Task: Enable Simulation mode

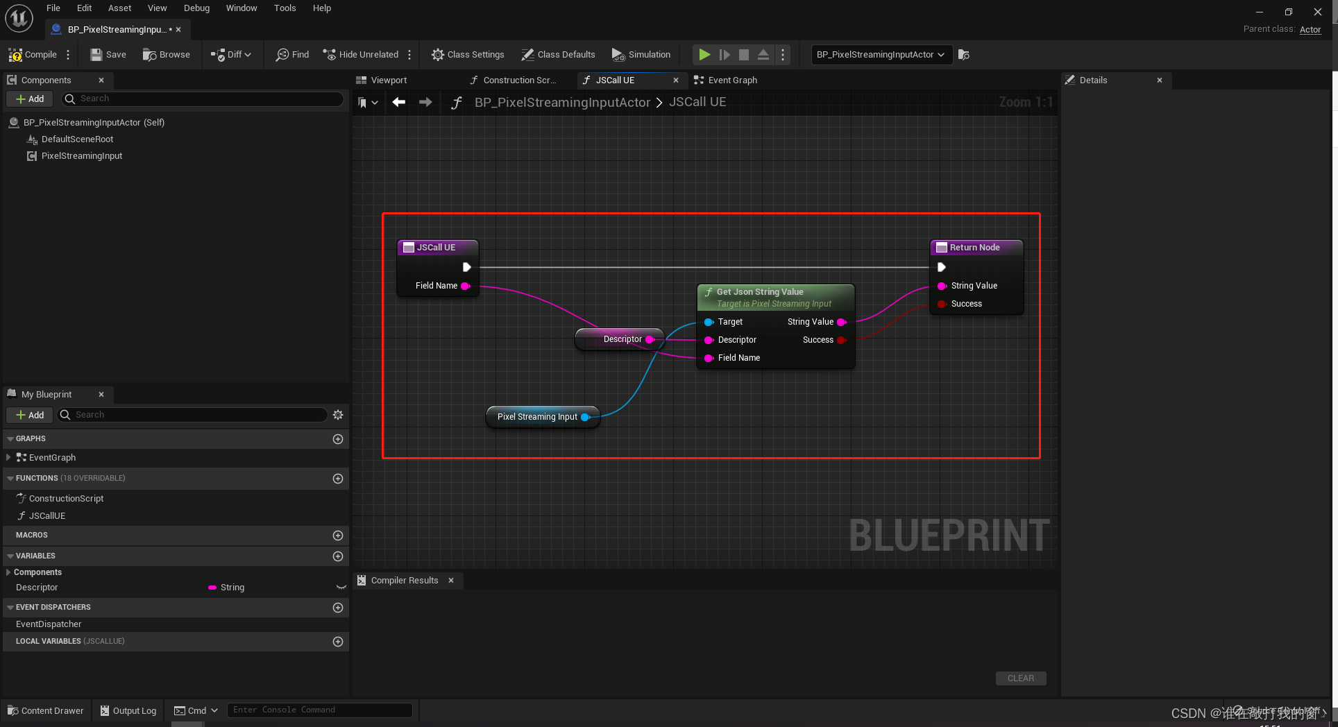Action: [641, 55]
